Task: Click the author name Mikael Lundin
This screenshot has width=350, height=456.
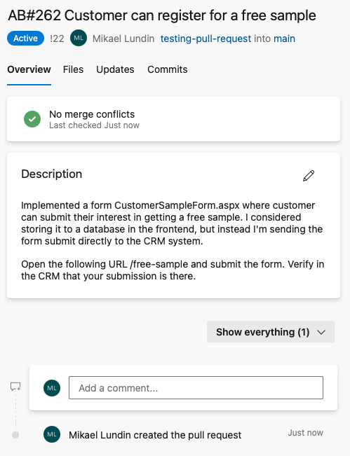Action: pyautogui.click(x=123, y=39)
